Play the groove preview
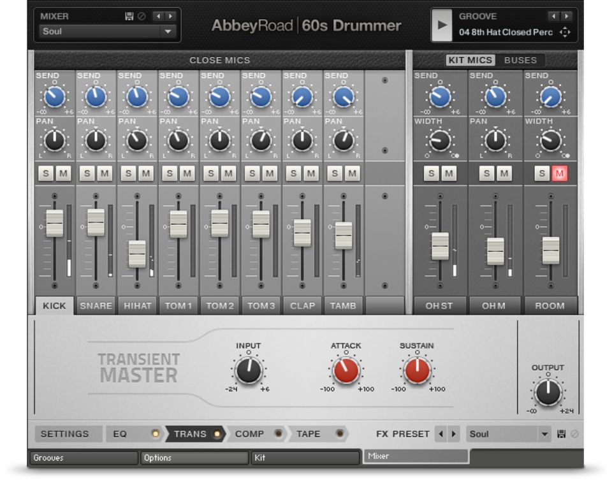 tap(441, 25)
